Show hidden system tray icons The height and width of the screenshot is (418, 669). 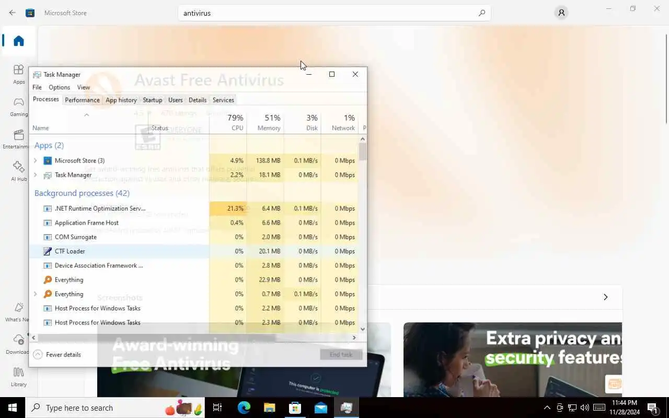(x=547, y=408)
